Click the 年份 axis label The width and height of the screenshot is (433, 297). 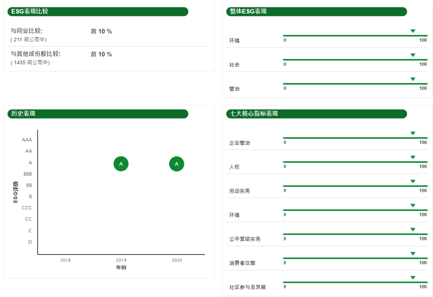coord(121,267)
